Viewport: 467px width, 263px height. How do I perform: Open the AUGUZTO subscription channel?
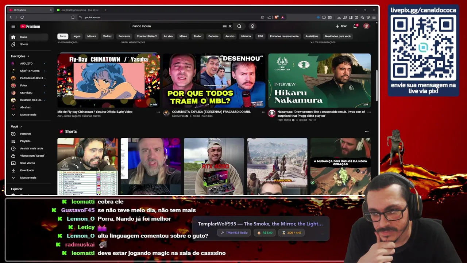click(29, 64)
